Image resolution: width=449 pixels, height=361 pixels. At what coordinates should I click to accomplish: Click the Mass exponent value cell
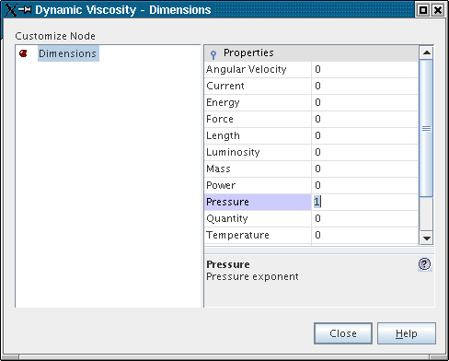tap(364, 169)
